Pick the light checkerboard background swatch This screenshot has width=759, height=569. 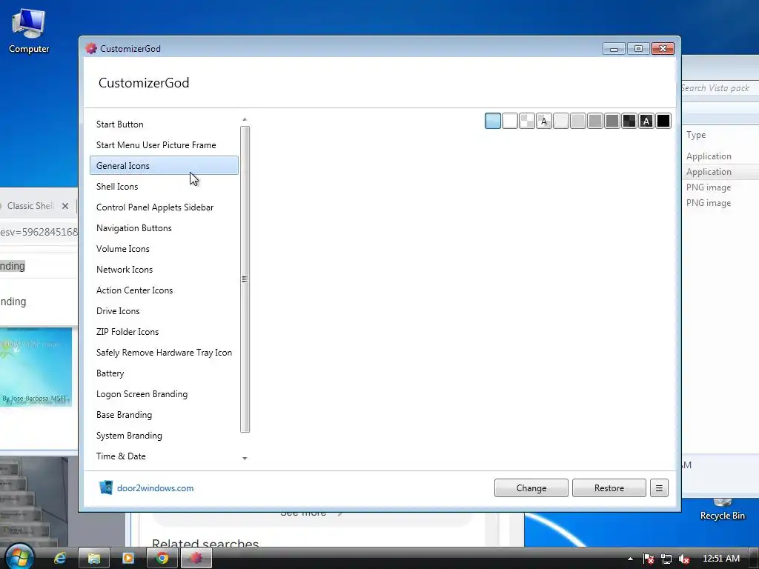(x=527, y=121)
